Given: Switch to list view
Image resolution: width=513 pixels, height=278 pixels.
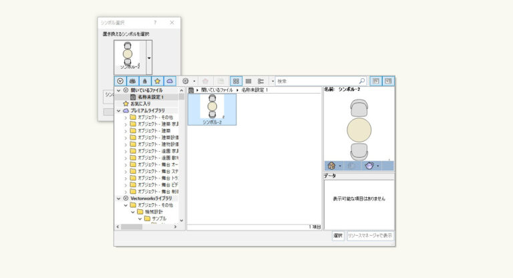Looking at the screenshot, I should (x=248, y=81).
